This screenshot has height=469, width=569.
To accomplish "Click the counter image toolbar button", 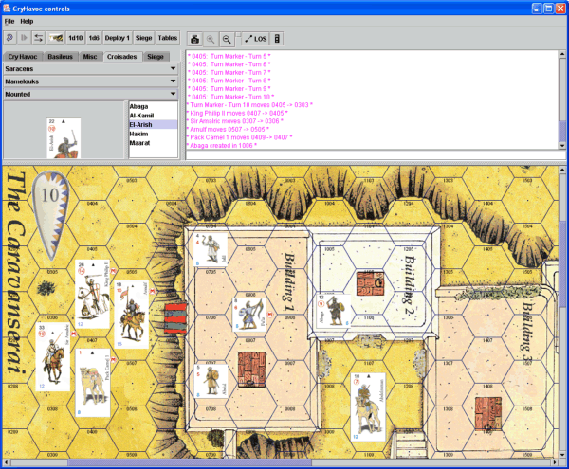I will tap(56, 38).
